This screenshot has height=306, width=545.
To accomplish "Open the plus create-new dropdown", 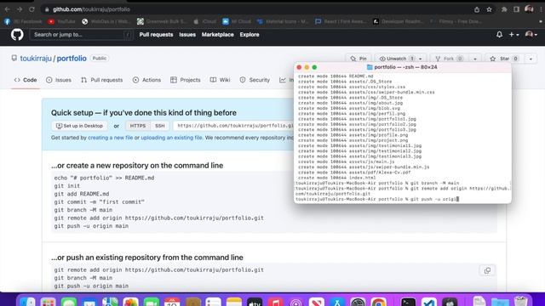I will [x=514, y=35].
